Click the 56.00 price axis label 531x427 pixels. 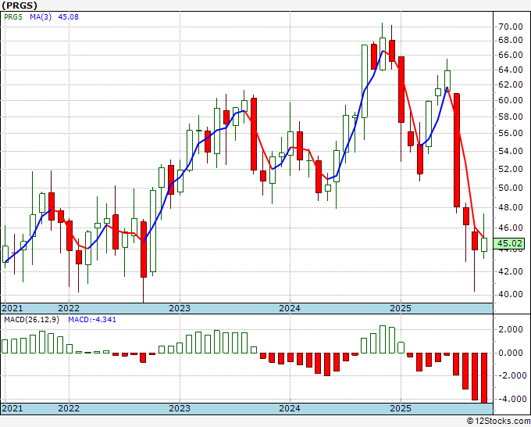point(511,133)
